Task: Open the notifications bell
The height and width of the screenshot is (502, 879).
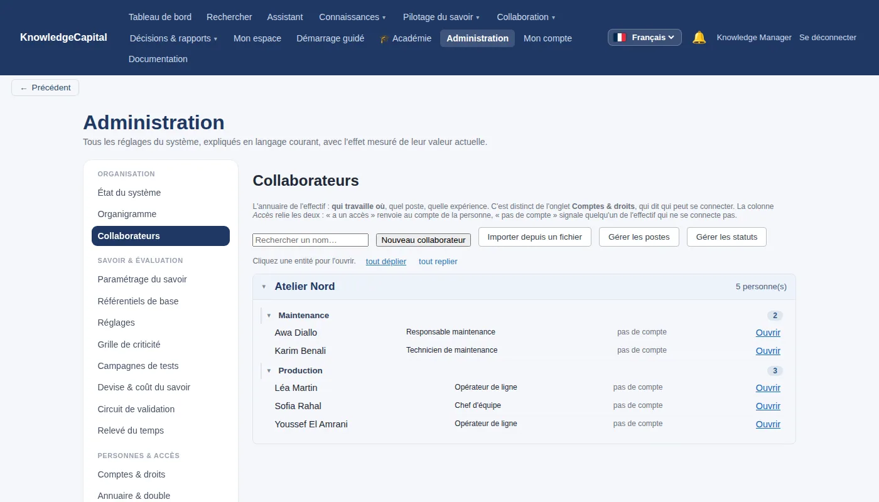Action: click(699, 38)
